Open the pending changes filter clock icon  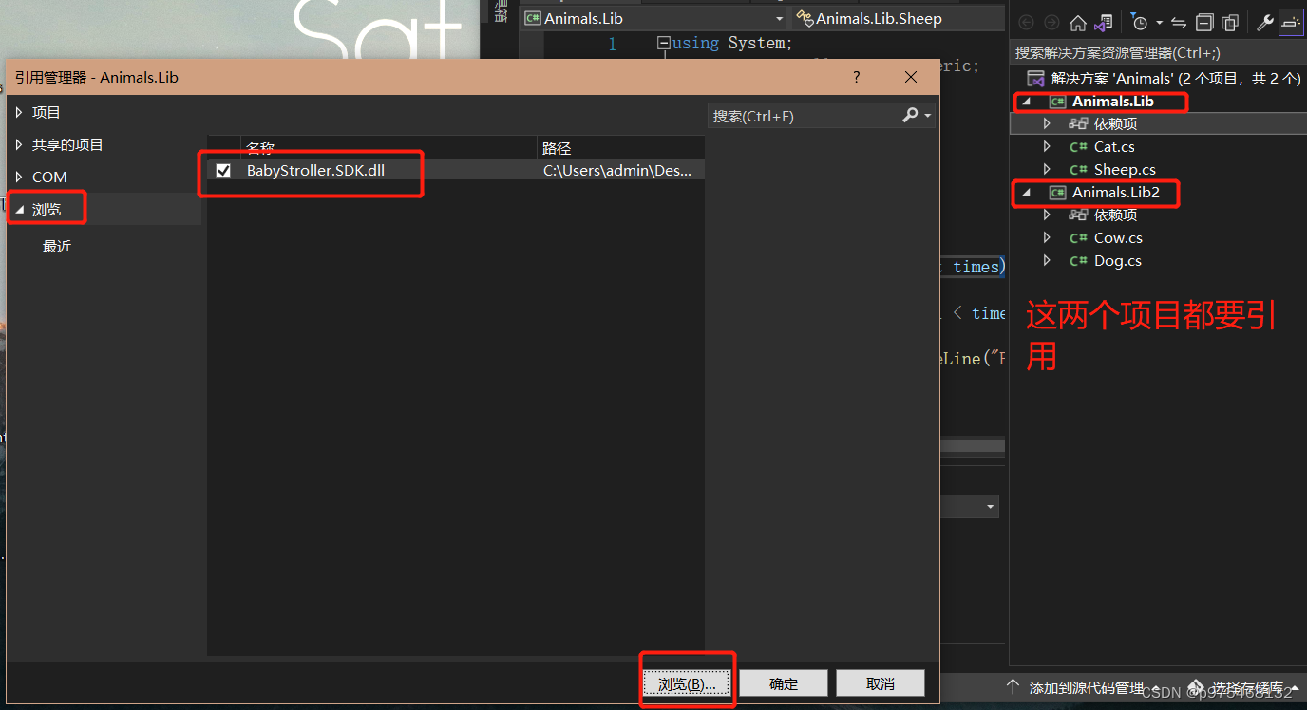point(1139,23)
